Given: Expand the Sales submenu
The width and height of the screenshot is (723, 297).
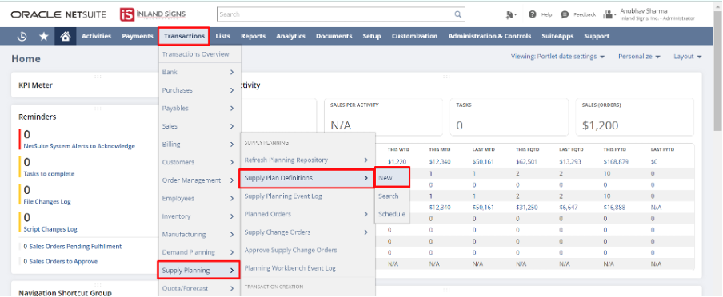Looking at the screenshot, I should (x=199, y=126).
